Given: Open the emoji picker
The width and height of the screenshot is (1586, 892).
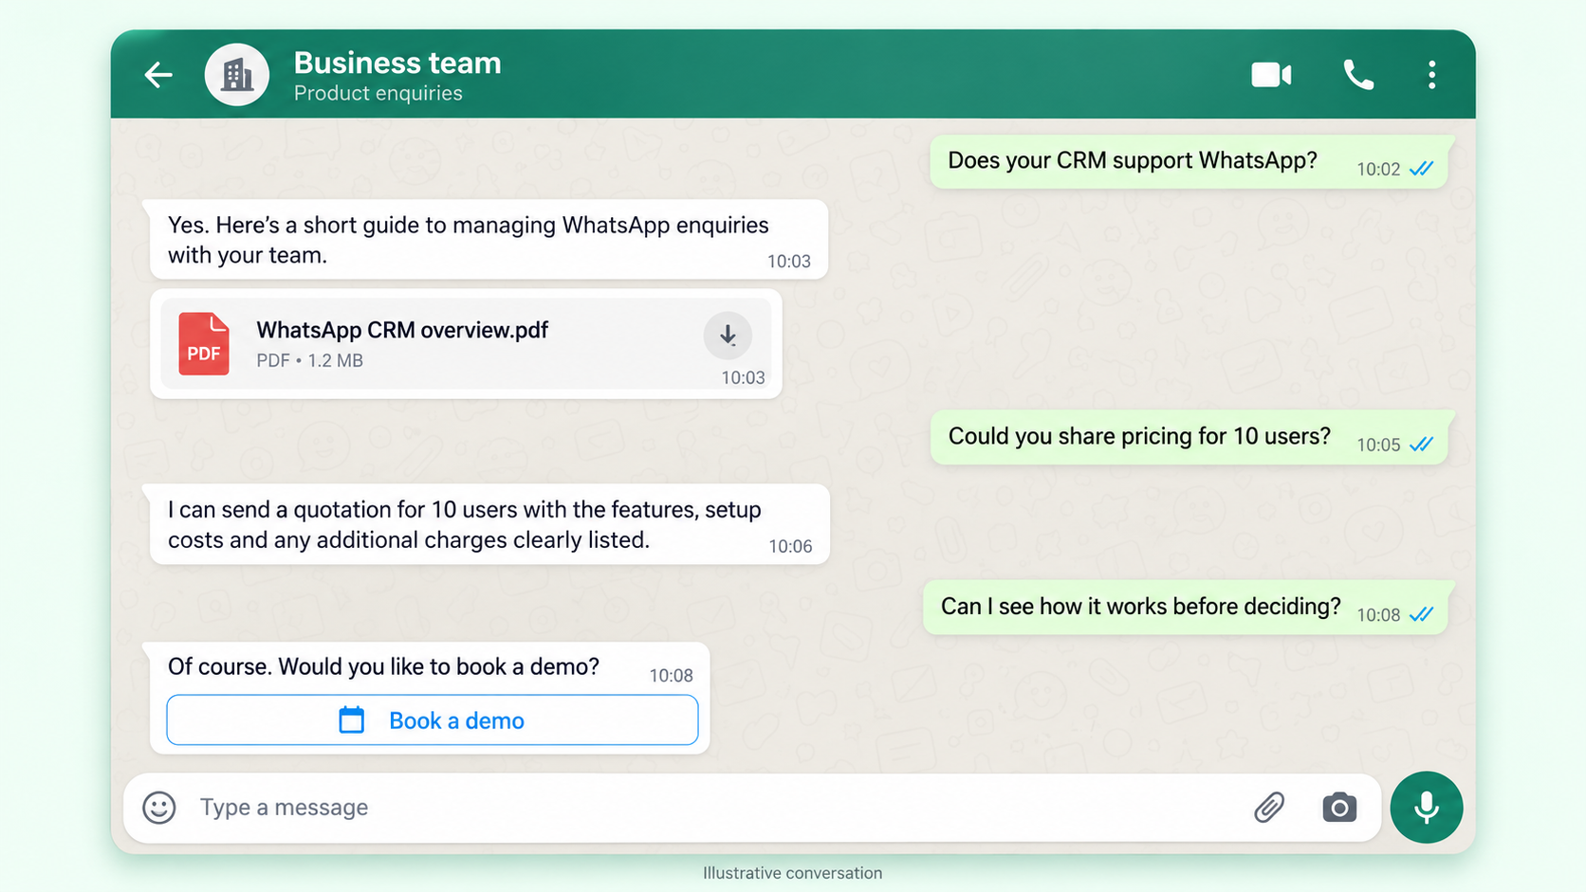Looking at the screenshot, I should [x=159, y=808].
